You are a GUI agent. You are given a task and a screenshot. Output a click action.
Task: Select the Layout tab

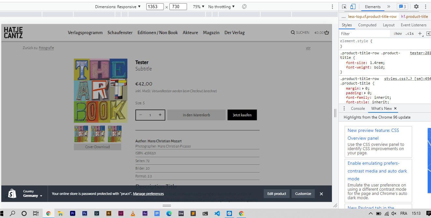pyautogui.click(x=389, y=25)
